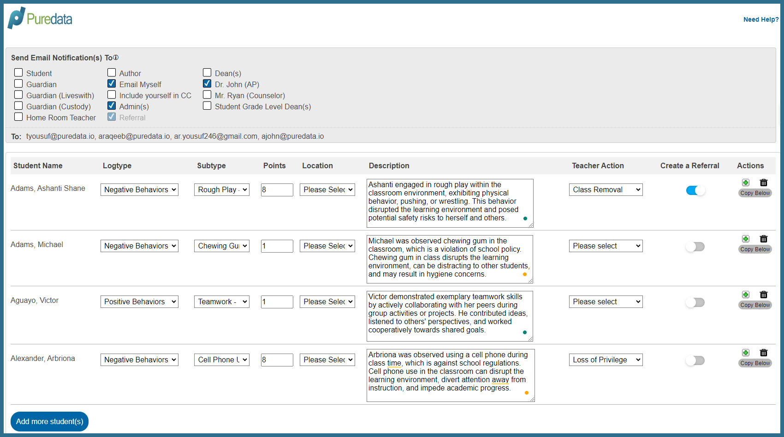Click the green add icon in Adams, Ashanti Shane row
Screen dimensions: 784x437
(x=746, y=183)
